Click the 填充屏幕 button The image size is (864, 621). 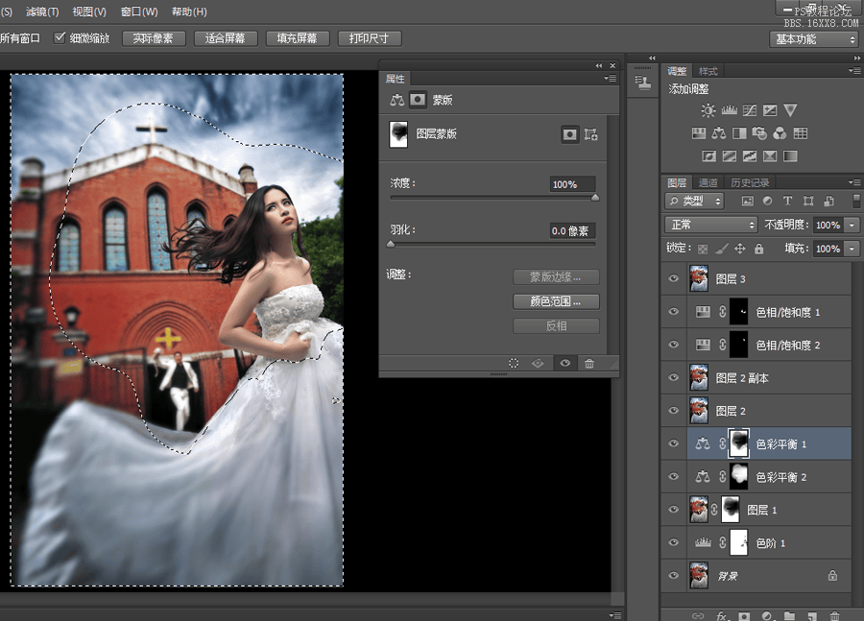[x=297, y=38]
